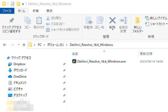Open recent locations dropdown chevron
This screenshot has width=168, height=112.
18,45
